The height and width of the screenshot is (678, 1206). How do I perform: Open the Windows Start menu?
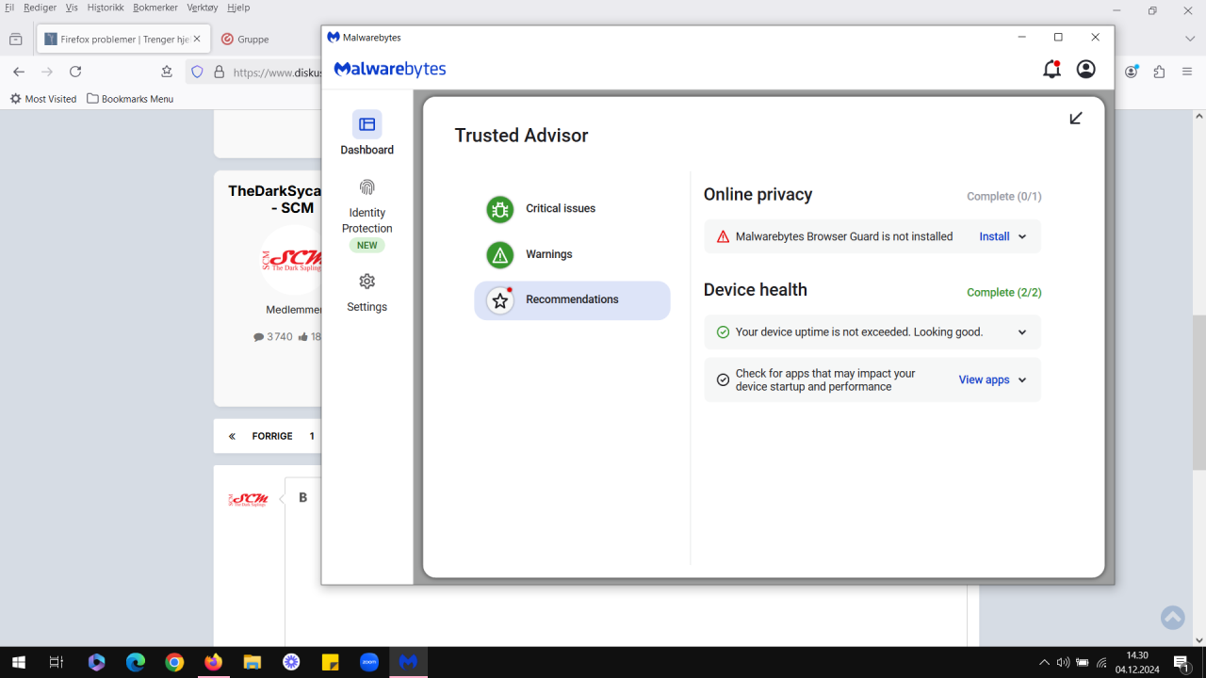18,662
